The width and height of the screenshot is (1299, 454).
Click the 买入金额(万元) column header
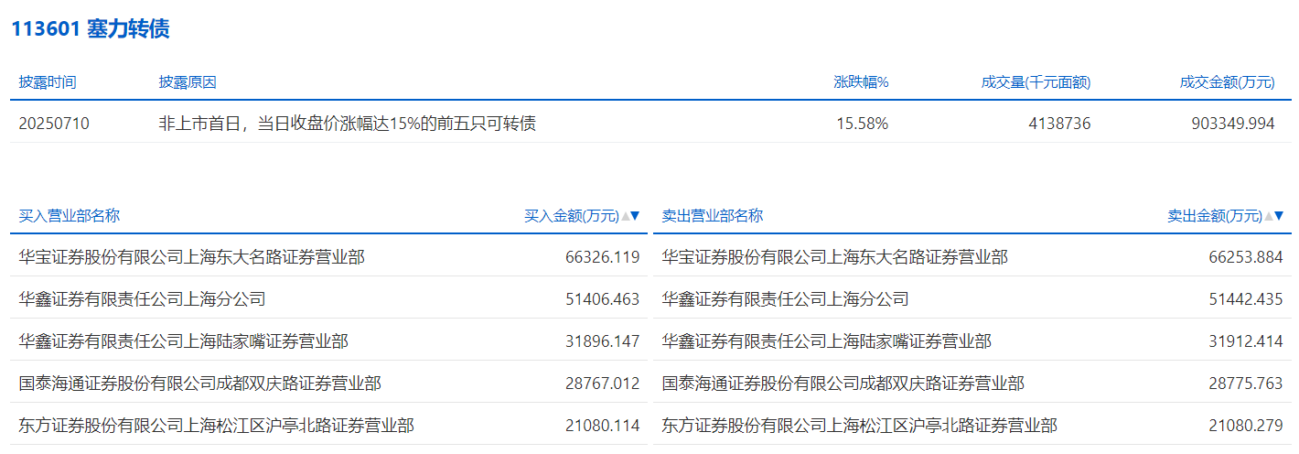pos(571,217)
